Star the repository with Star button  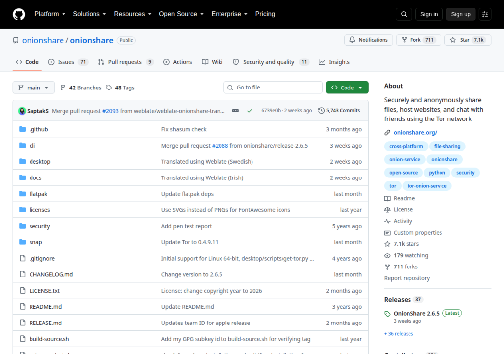tap(468, 40)
